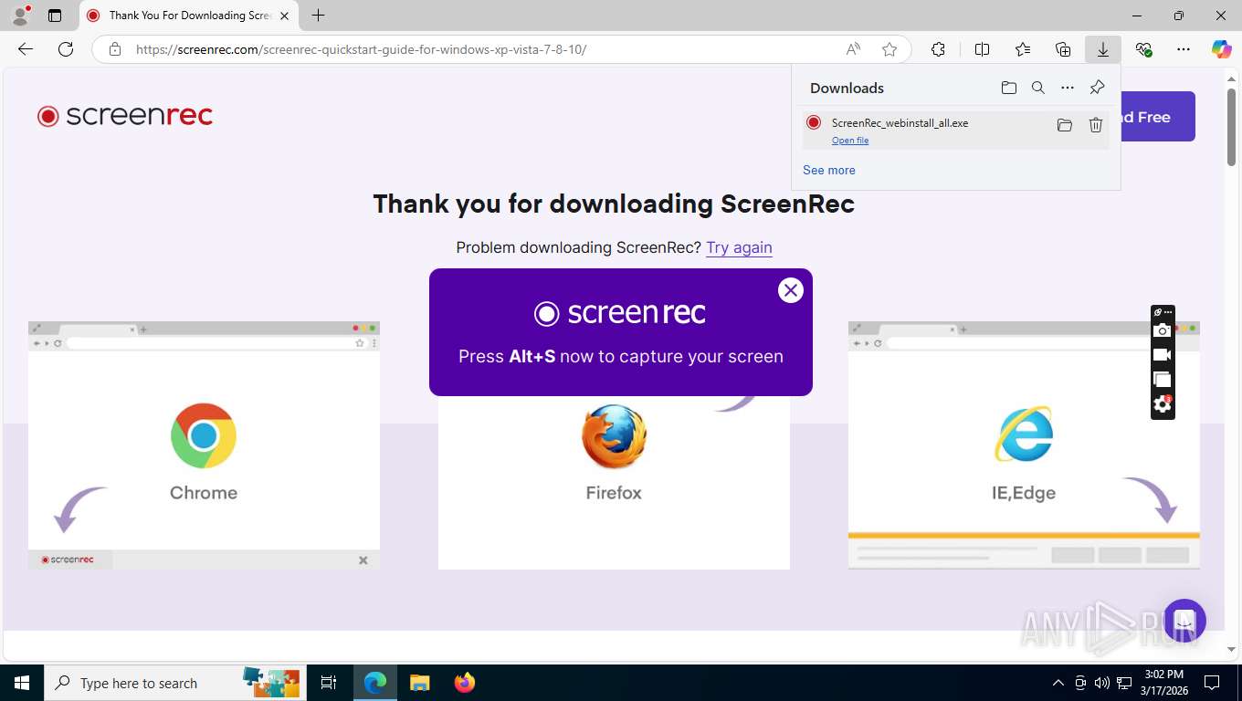Click ScreenRec_webinstall_all.exe file name

coord(900,122)
